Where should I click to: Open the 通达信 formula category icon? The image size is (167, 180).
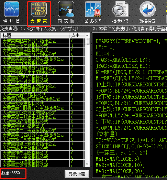12,9
